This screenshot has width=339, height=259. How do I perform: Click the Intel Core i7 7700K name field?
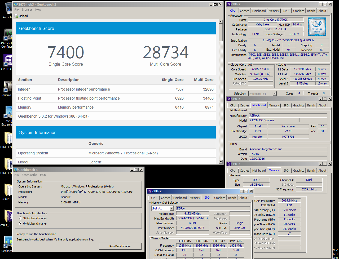coord(276,20)
